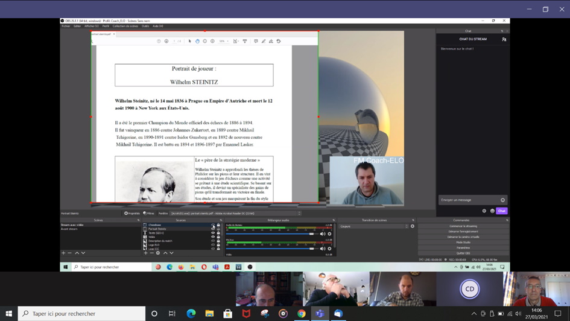The height and width of the screenshot is (321, 570).
Task: Go to previous page in PDF toolbar
Action: click(159, 42)
